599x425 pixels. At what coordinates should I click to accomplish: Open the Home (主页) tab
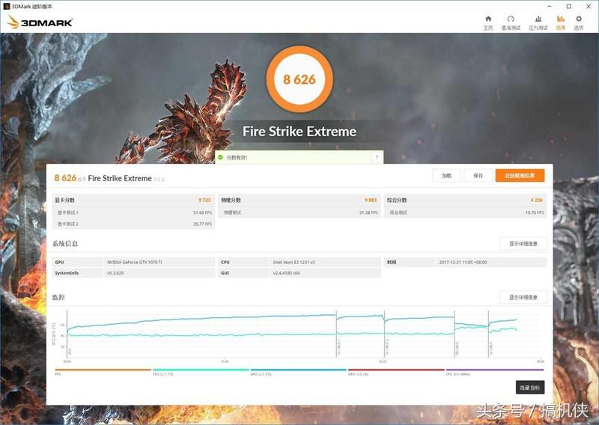point(488,23)
